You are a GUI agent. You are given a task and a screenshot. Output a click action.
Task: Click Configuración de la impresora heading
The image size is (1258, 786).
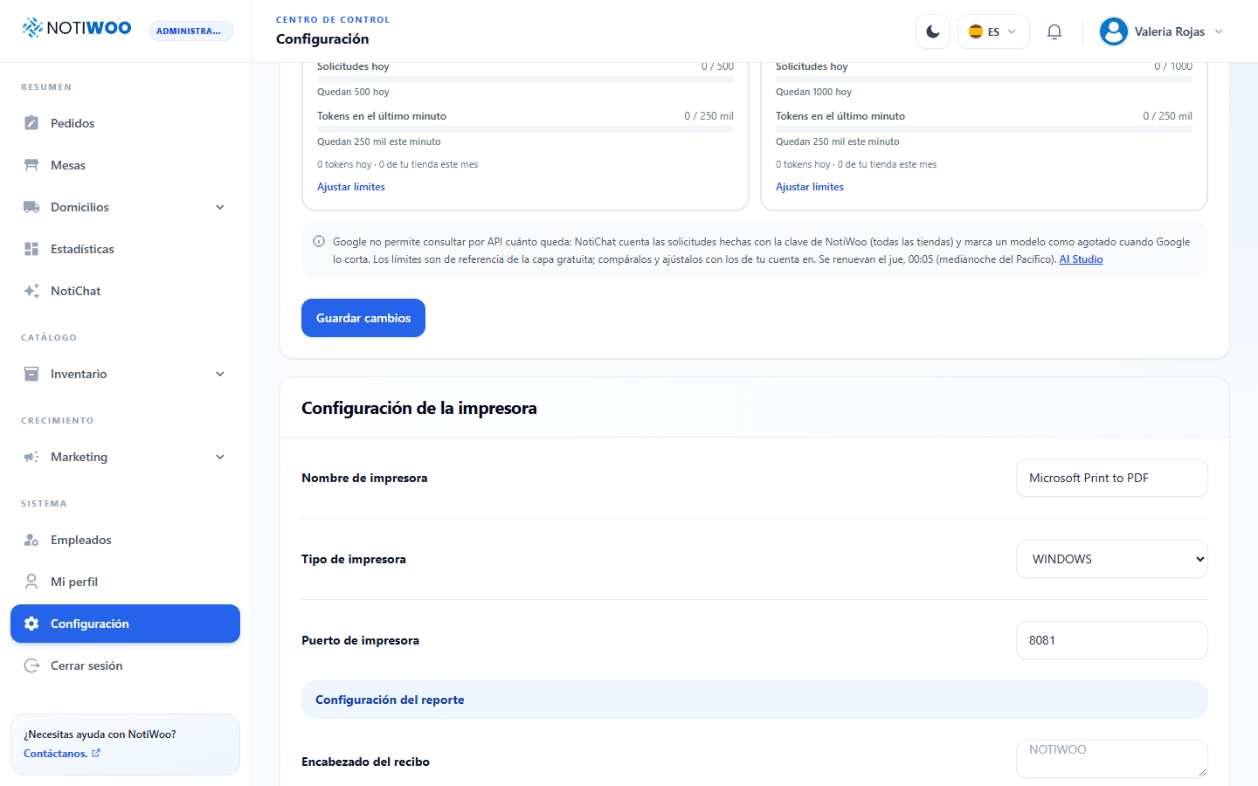pos(419,408)
